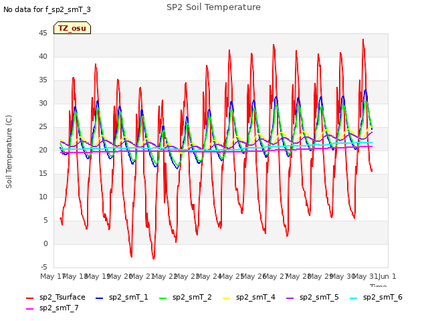
Task: Toggle sp2_smT_6 legend entry
Action: click(x=376, y=297)
